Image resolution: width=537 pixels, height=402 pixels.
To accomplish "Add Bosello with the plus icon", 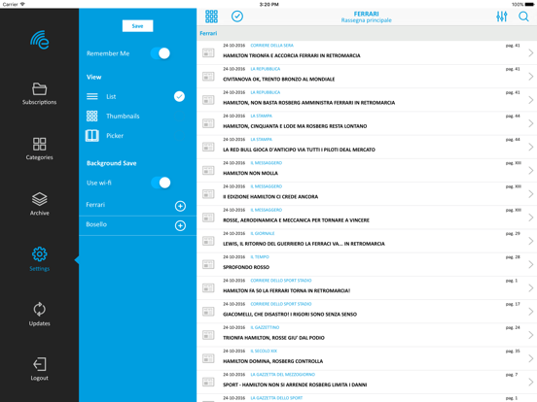I will 180,225.
